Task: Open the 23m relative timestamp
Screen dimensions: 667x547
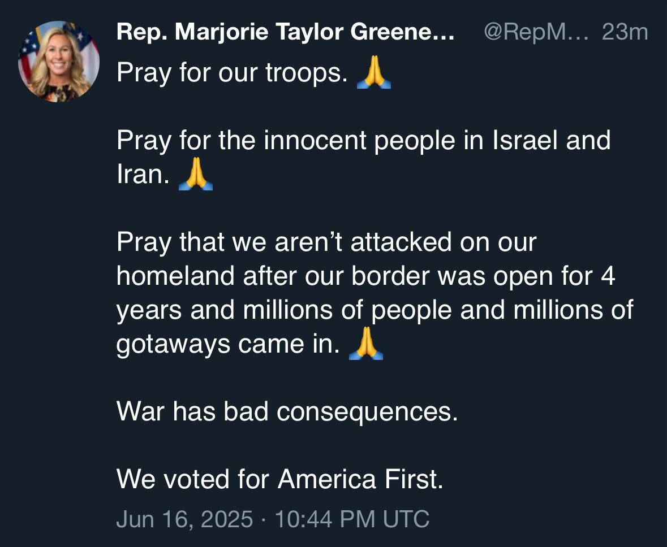Action: click(625, 32)
